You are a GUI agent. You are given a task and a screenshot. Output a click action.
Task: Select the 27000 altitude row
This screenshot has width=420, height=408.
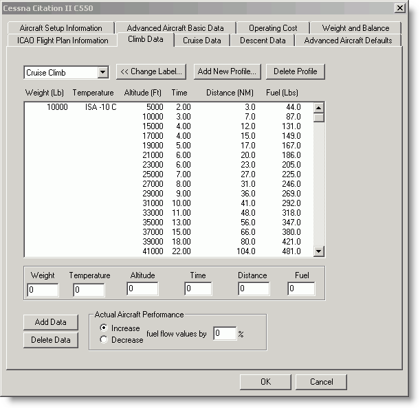point(168,184)
